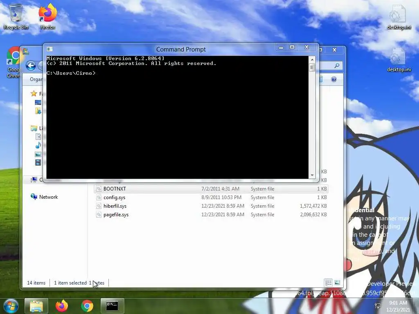
Task: Open the Documents library icon
Action: click(x=38, y=137)
